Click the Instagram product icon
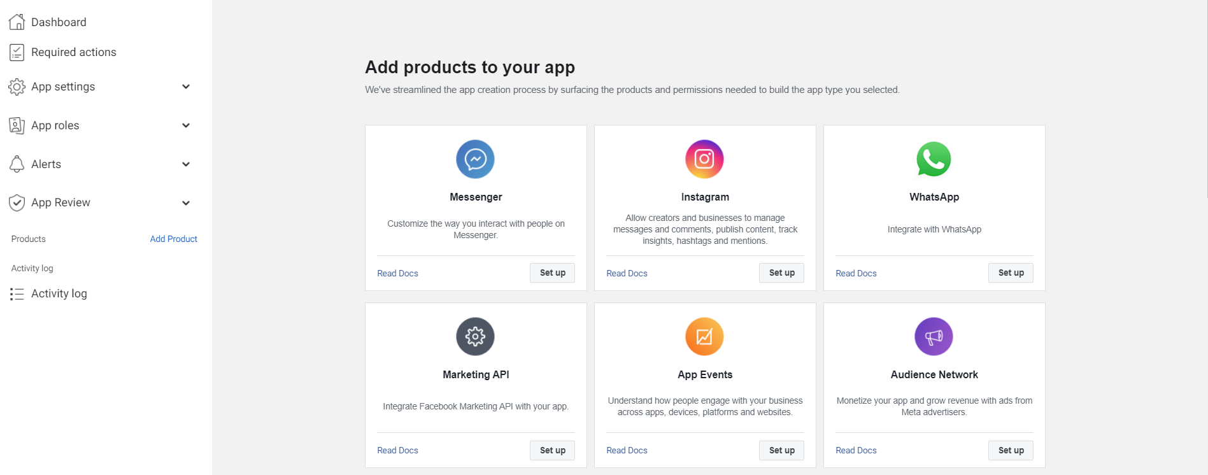The height and width of the screenshot is (475, 1208). point(705,159)
